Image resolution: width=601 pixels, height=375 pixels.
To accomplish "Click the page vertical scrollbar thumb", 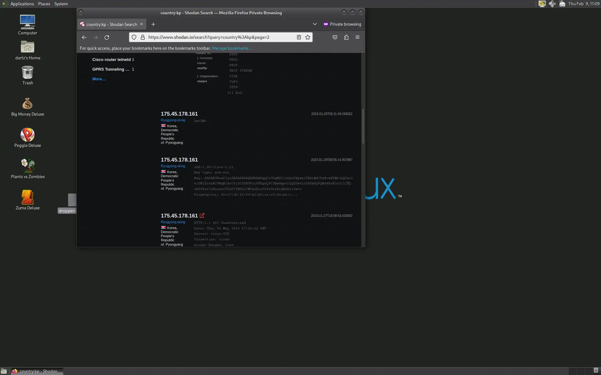I will (x=363, y=126).
